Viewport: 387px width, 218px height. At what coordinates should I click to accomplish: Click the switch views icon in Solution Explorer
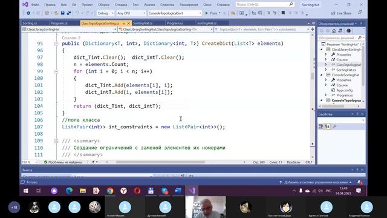pyautogui.click(x=340, y=31)
